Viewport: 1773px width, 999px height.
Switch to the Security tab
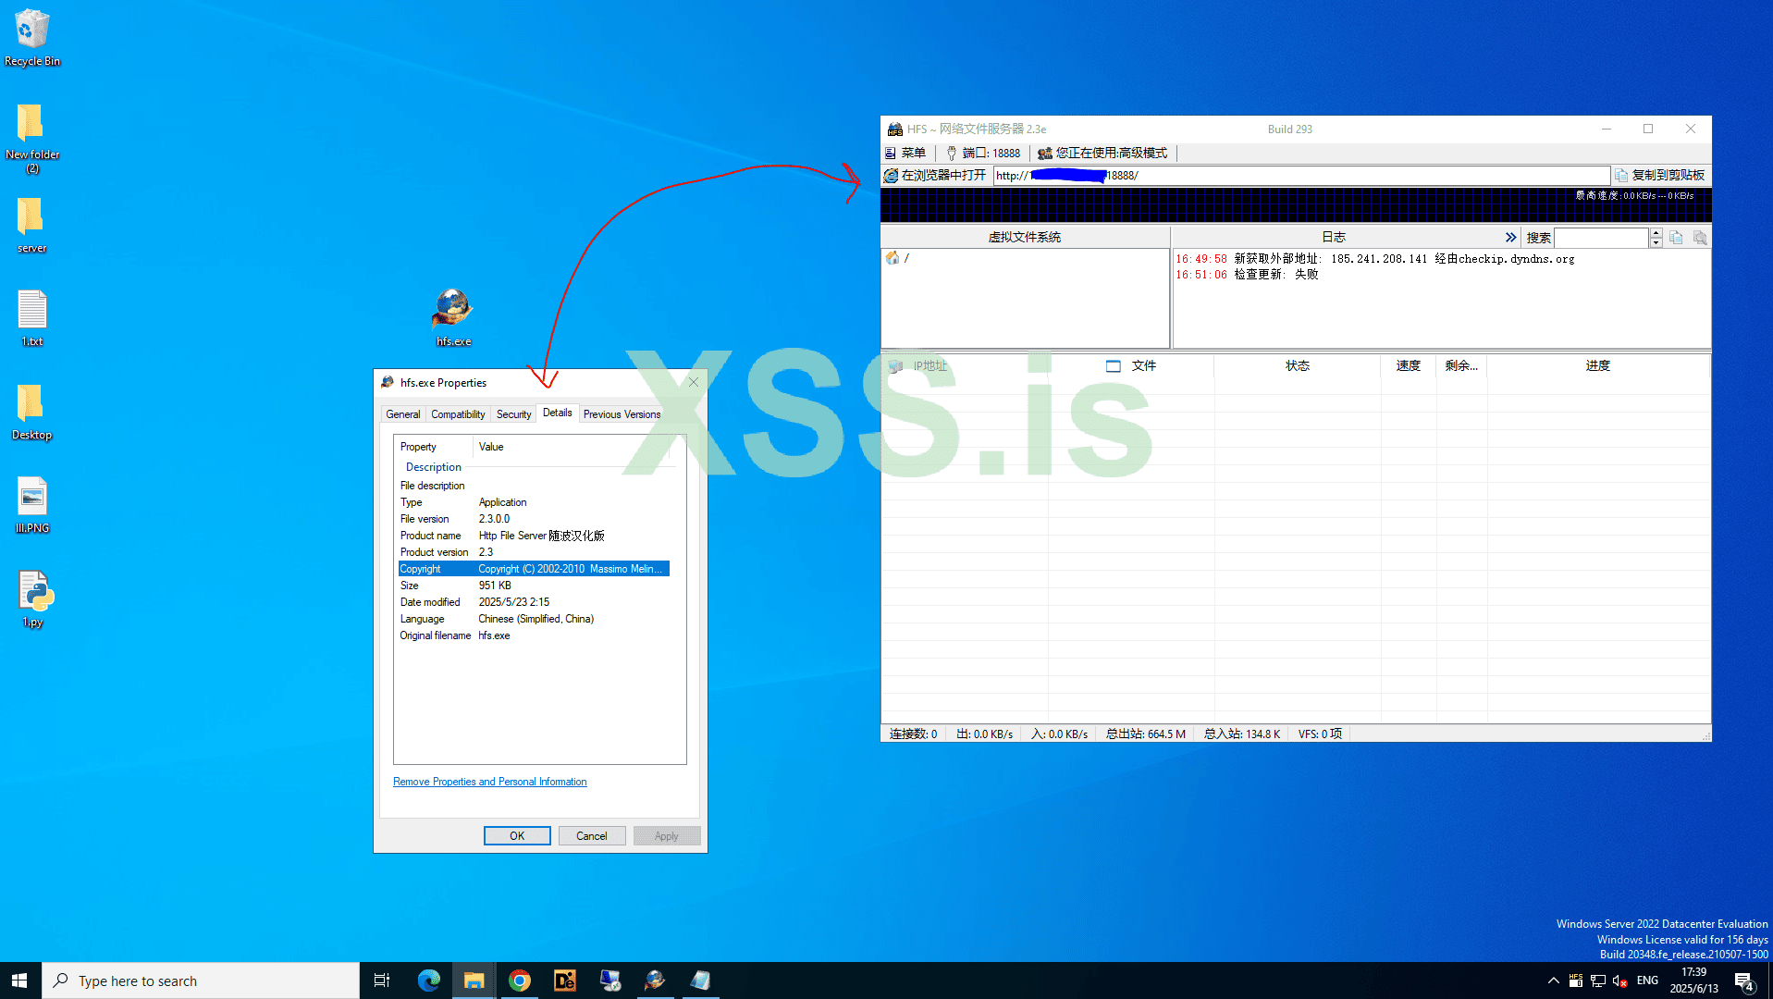513,414
